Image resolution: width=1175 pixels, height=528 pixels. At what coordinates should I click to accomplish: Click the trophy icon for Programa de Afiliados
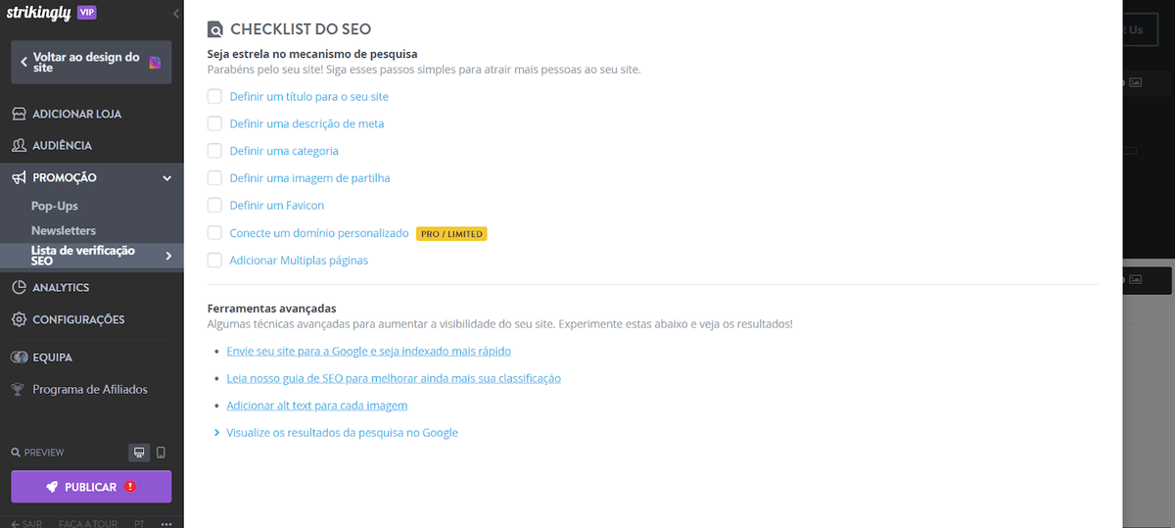(18, 389)
